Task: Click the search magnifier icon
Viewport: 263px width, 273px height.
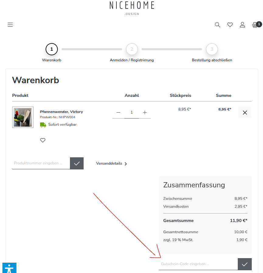Action: 217,25
